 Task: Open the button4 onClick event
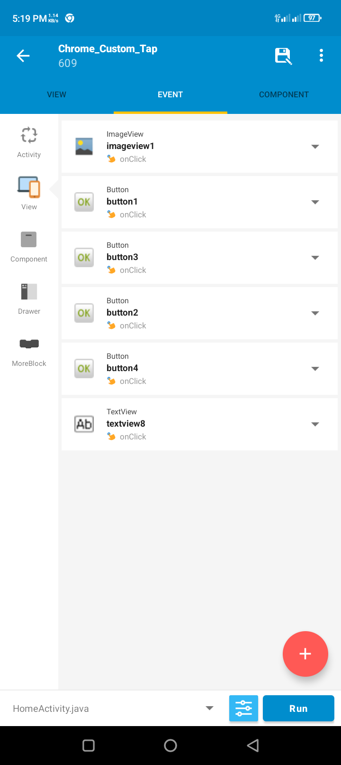click(199, 369)
